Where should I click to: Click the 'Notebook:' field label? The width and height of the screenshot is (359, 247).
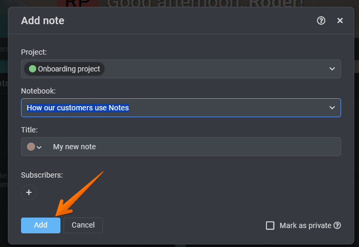tap(39, 91)
